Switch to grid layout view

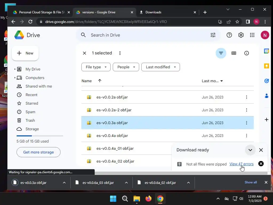pyautogui.click(x=234, y=53)
